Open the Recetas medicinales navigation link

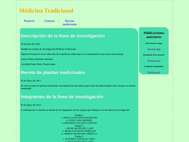click(x=70, y=22)
